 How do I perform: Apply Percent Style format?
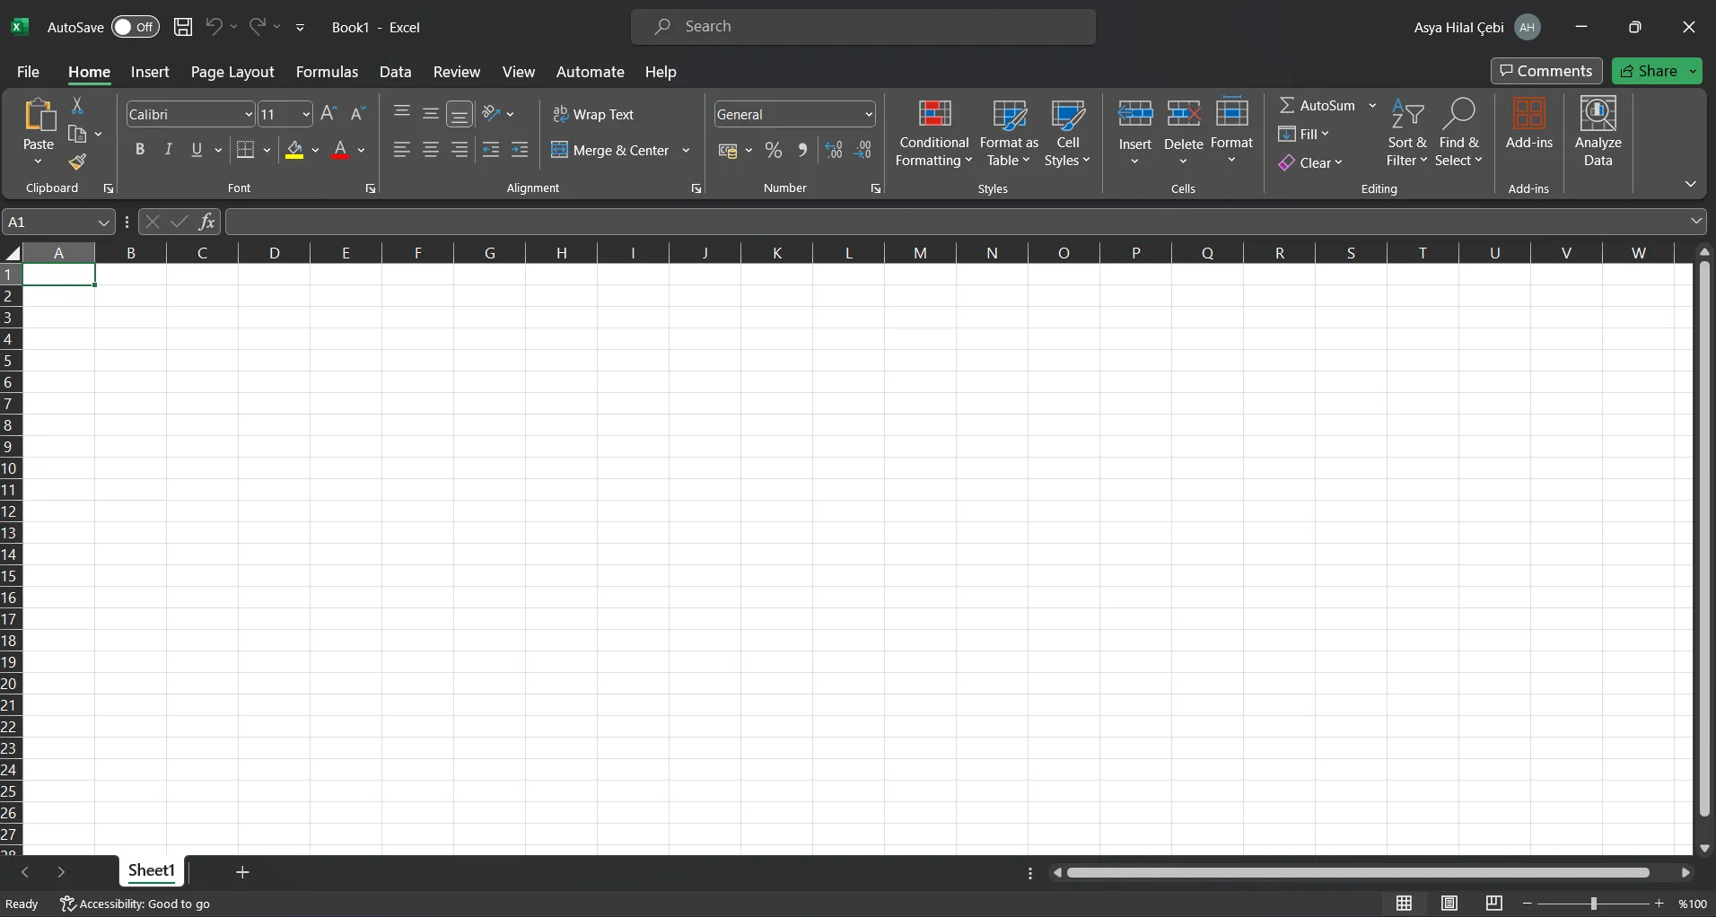(x=774, y=151)
